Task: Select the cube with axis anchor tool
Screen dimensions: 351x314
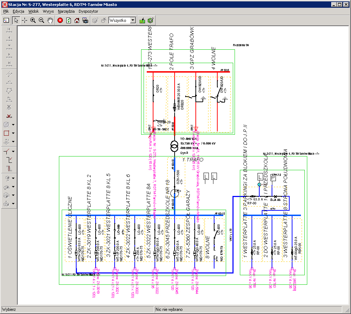Action: 6,204
